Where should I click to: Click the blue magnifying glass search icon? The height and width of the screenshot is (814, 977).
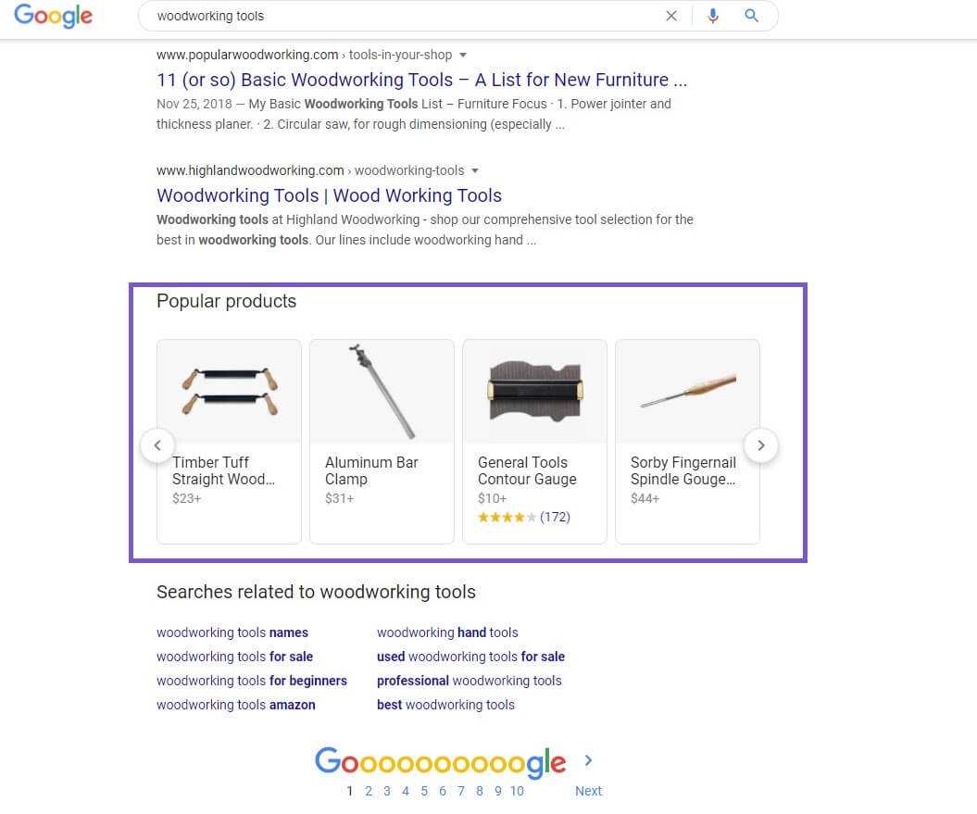coord(751,16)
